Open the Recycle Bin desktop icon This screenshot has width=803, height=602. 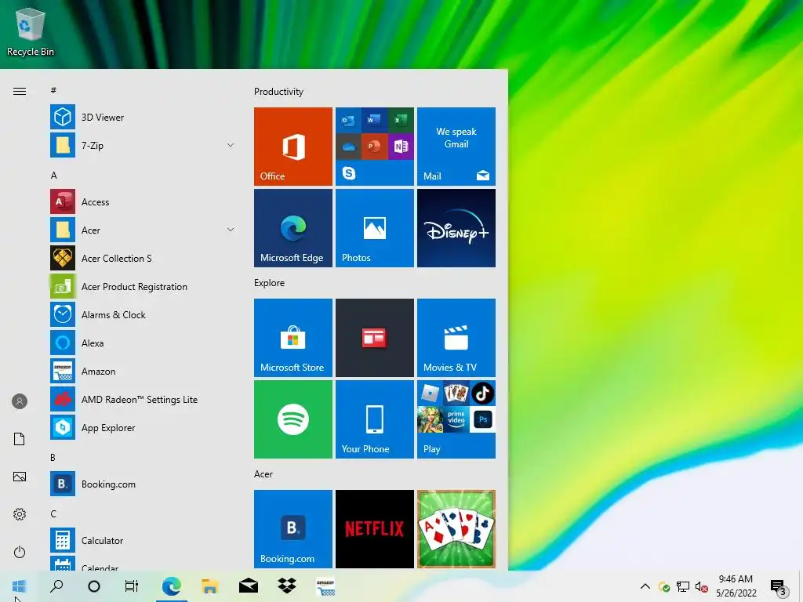click(x=31, y=31)
